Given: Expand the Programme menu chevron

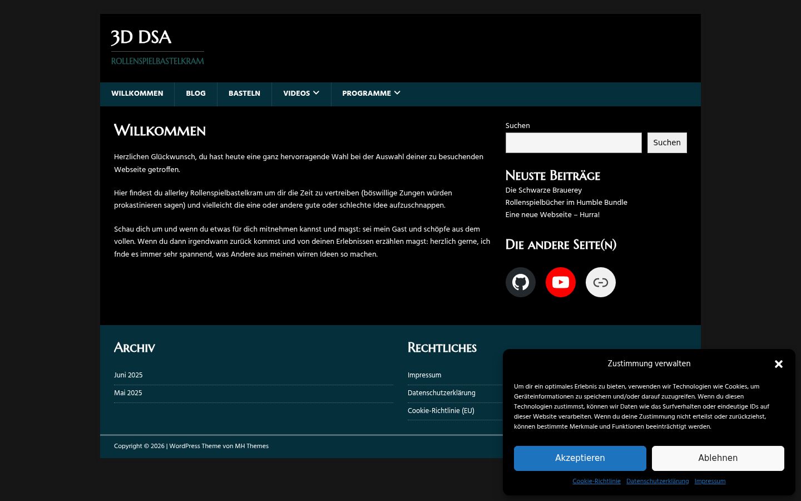Looking at the screenshot, I should point(397,93).
